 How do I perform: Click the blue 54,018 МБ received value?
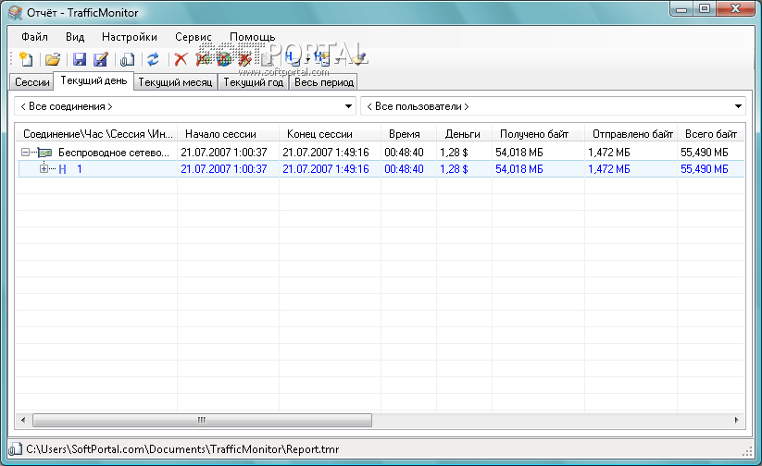coord(519,169)
